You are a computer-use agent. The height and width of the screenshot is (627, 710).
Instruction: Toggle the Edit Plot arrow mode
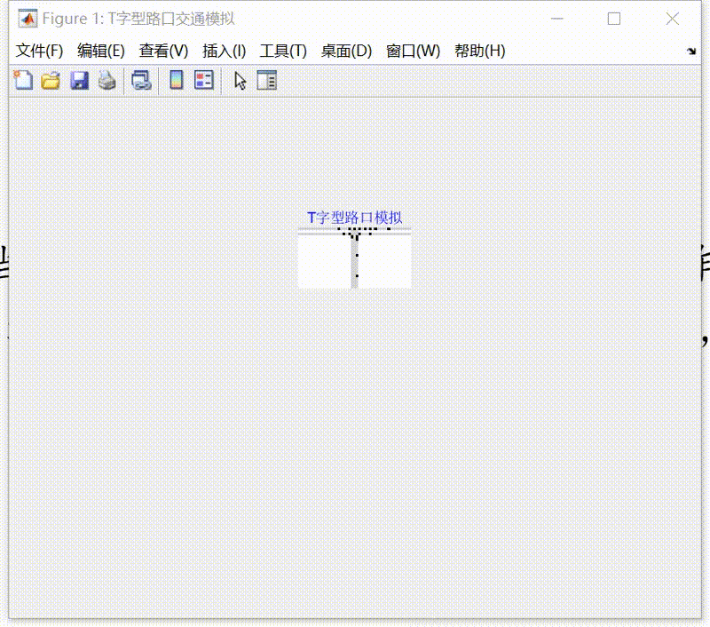239,80
